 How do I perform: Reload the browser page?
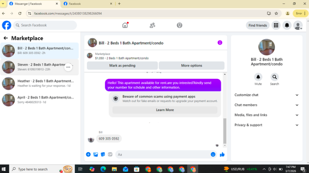(20, 13)
